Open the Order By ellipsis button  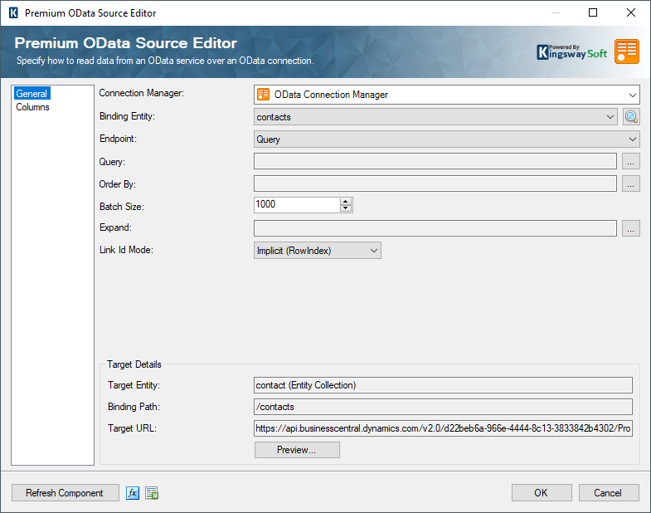(631, 184)
